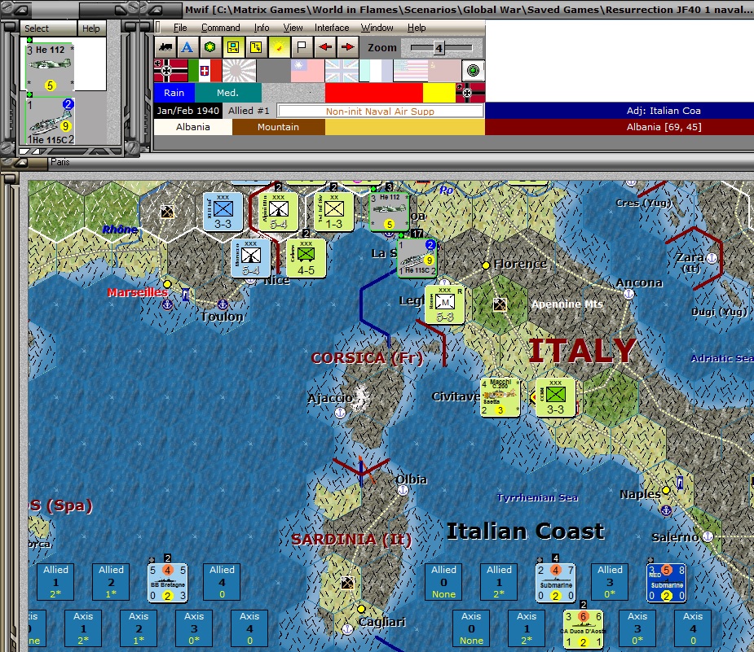
Task: Select the British Union Jack flag
Action: pos(342,71)
